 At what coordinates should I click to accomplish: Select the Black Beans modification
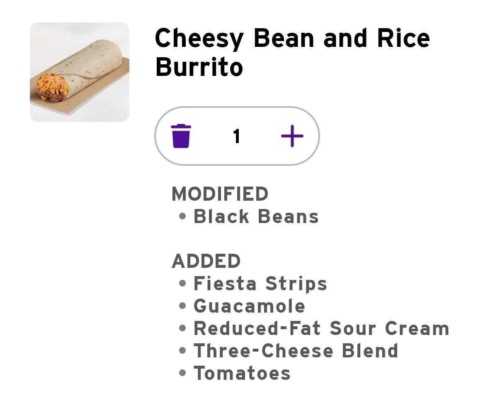[256, 216]
